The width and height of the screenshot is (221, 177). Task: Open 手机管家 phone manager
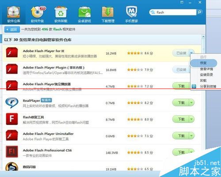click(x=132, y=14)
